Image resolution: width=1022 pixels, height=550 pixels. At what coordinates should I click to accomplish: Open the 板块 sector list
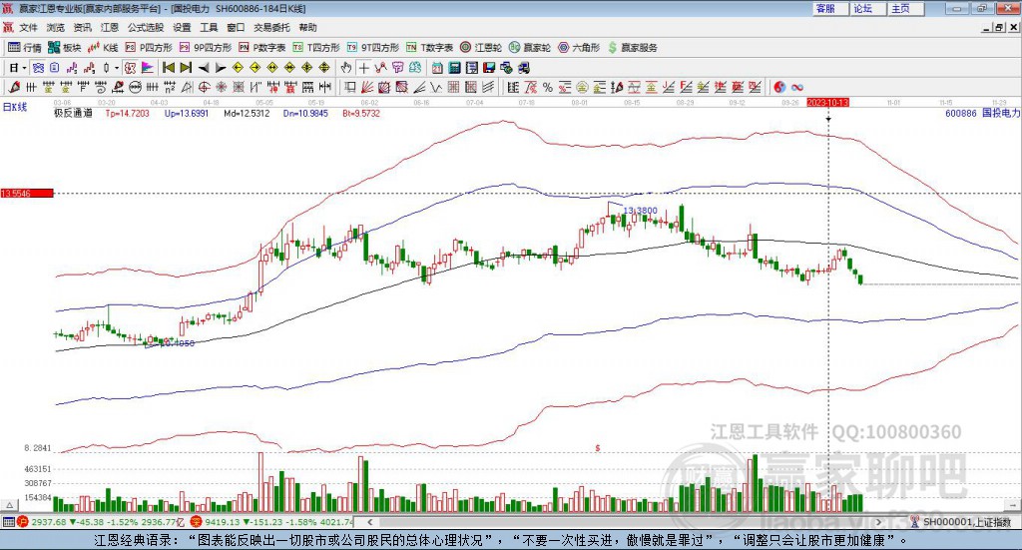tap(65, 47)
